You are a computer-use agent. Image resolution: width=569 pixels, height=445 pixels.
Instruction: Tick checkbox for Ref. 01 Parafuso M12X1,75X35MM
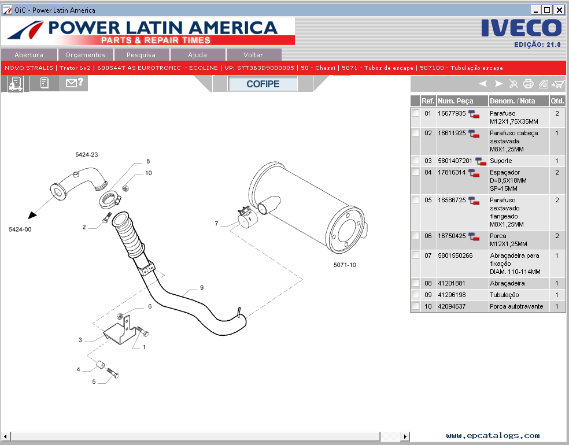pos(416,113)
